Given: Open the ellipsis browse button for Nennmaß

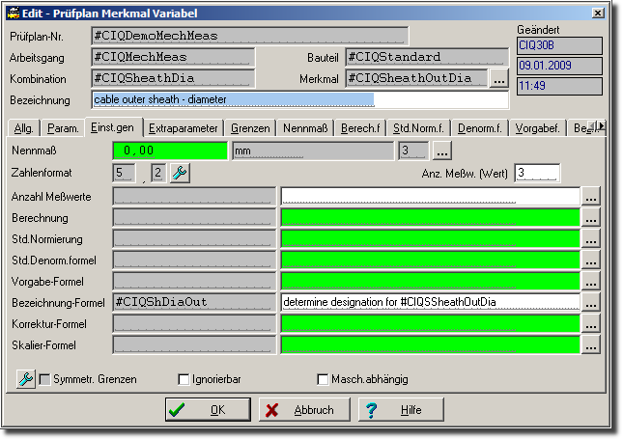Looking at the screenshot, I should (440, 151).
